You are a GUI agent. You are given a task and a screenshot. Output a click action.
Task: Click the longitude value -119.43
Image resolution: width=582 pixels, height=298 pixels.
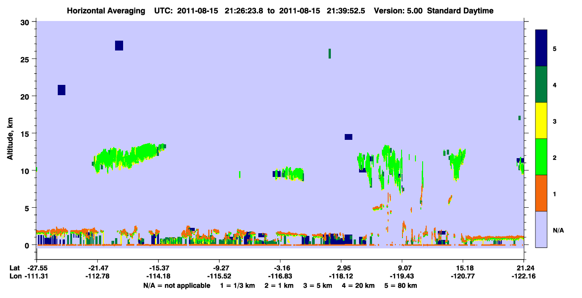click(x=402, y=276)
